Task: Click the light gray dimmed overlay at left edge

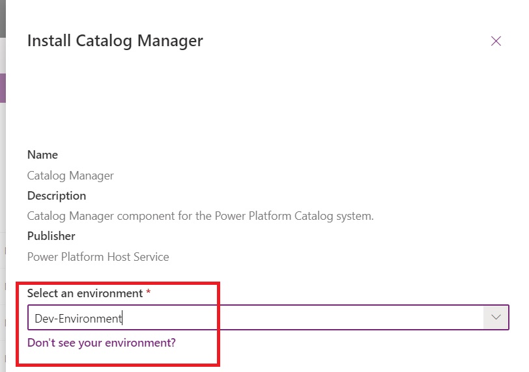Action: click(3, 195)
